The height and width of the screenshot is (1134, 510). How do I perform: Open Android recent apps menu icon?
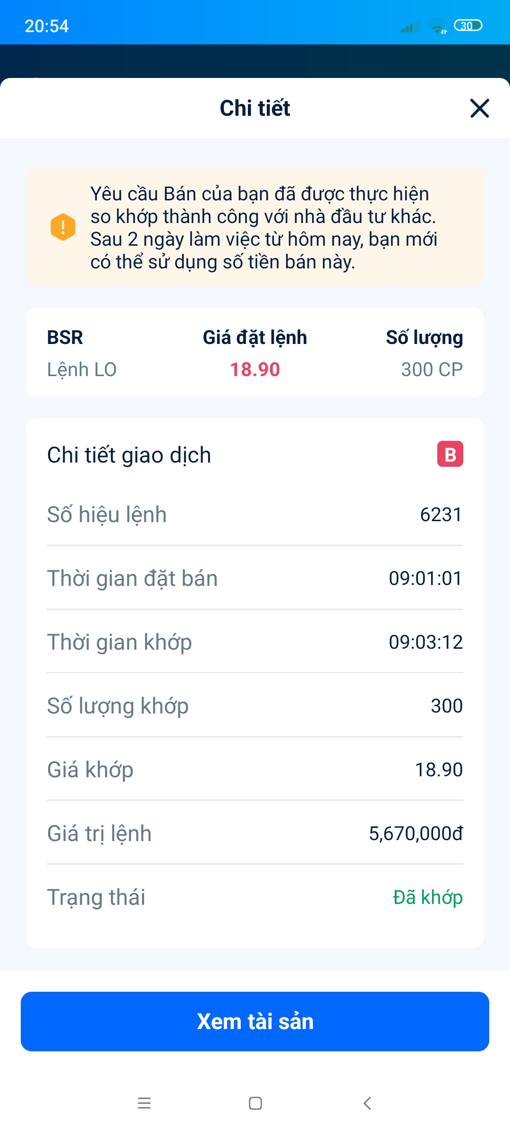point(144,1103)
